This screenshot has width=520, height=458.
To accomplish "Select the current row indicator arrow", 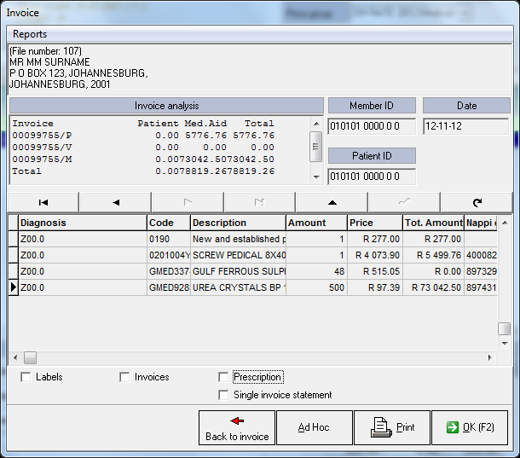I will point(13,287).
